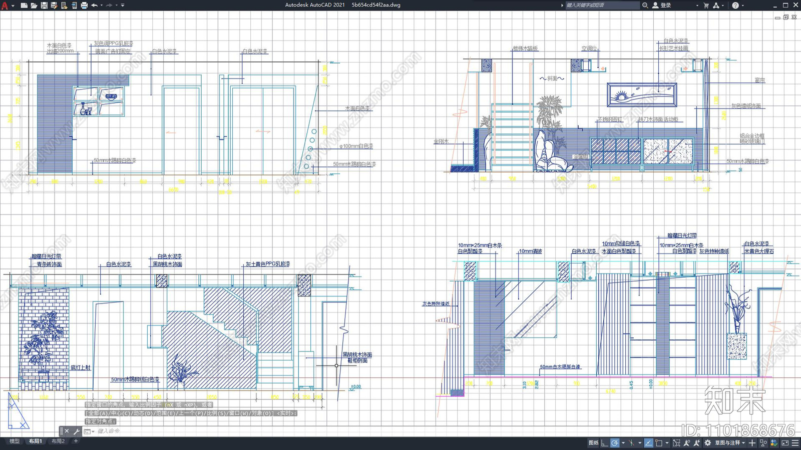Open the AutoCAD application menu (red A)
The height and width of the screenshot is (450, 801).
pyautogui.click(x=5, y=5)
